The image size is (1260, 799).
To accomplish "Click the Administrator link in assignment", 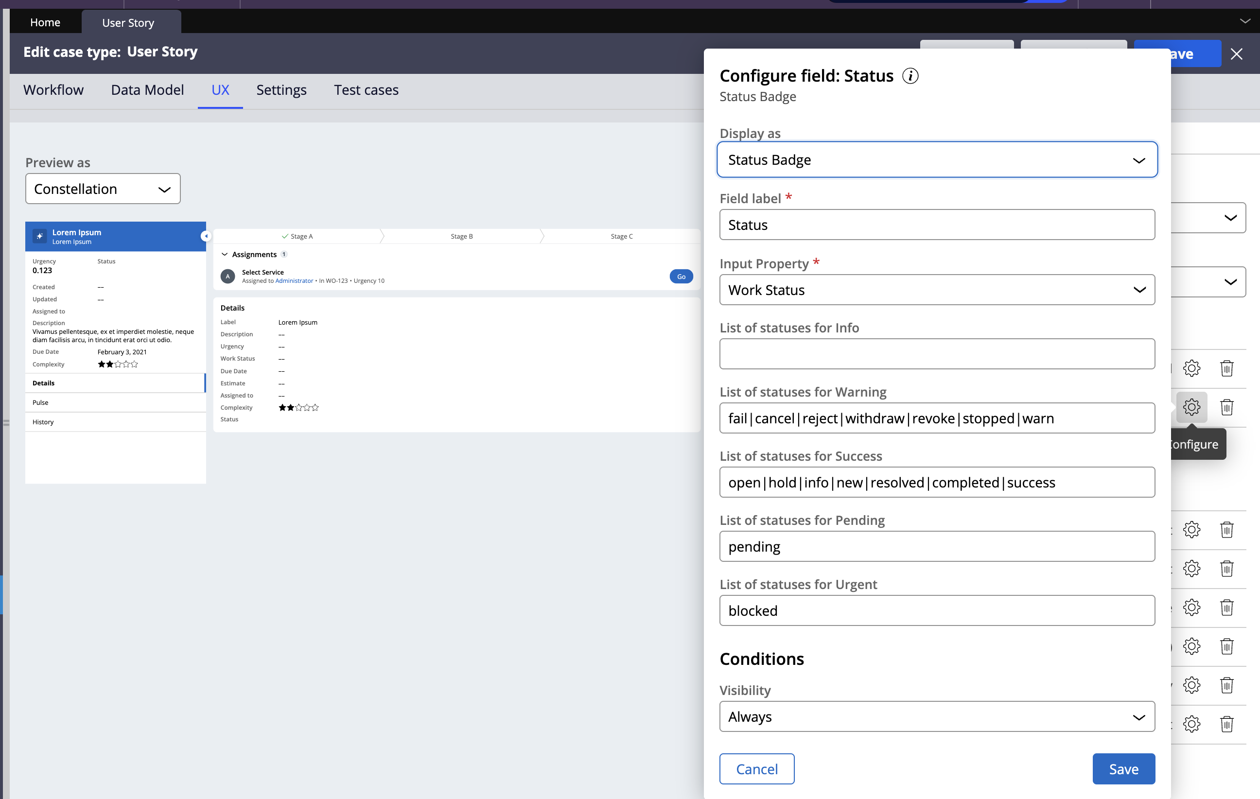I will point(294,281).
